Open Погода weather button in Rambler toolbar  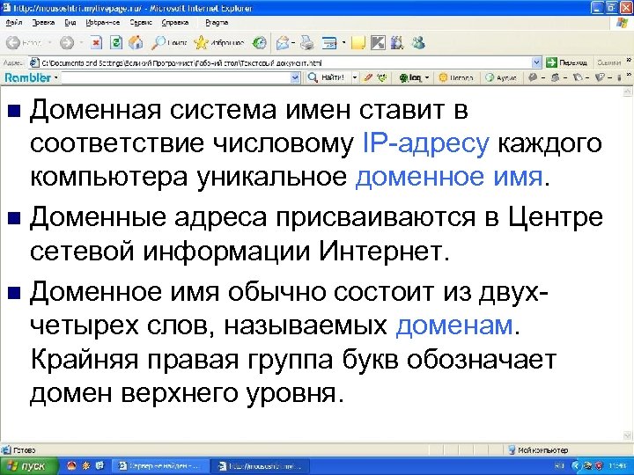(x=456, y=77)
